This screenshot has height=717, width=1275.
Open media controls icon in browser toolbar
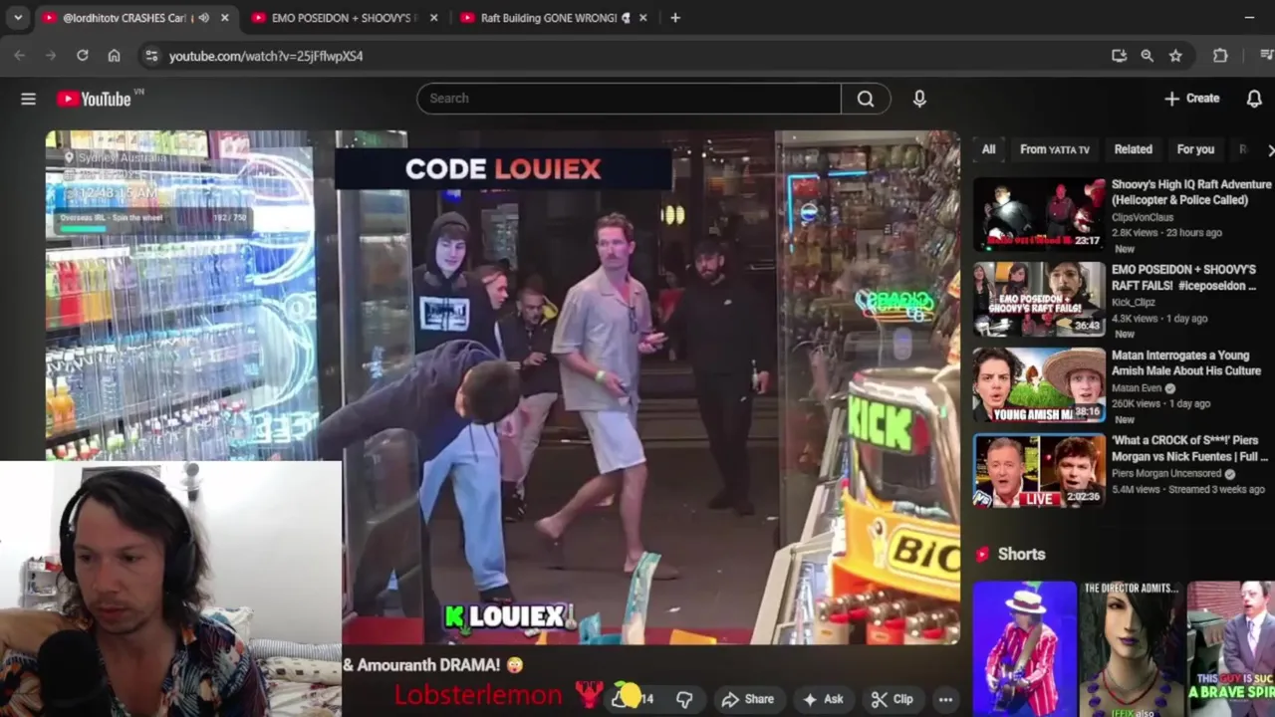1267,56
